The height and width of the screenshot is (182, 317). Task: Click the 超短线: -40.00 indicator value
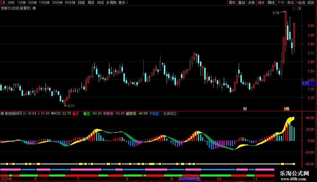tap(137, 113)
